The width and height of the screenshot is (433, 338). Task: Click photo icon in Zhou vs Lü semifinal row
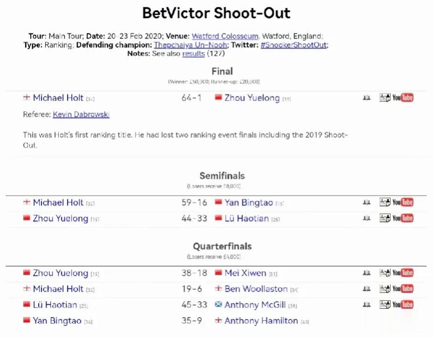385,218
